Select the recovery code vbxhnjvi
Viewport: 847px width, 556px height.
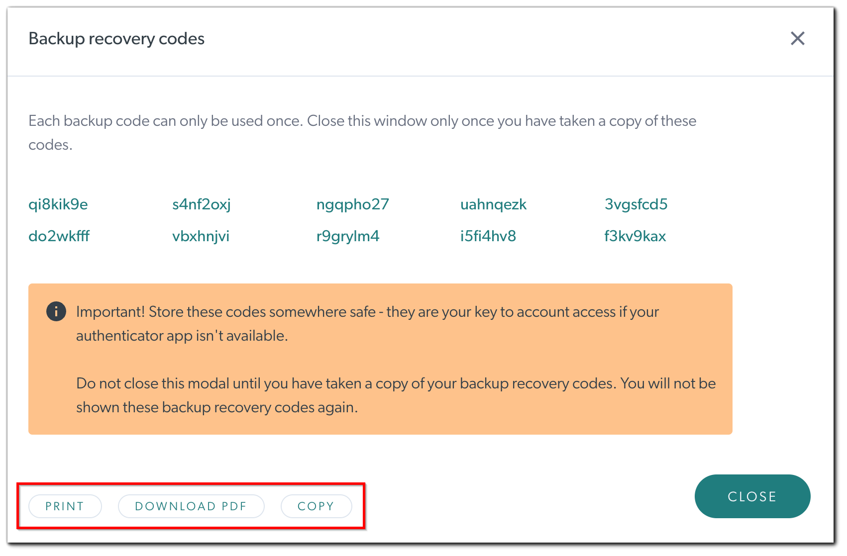click(x=201, y=236)
